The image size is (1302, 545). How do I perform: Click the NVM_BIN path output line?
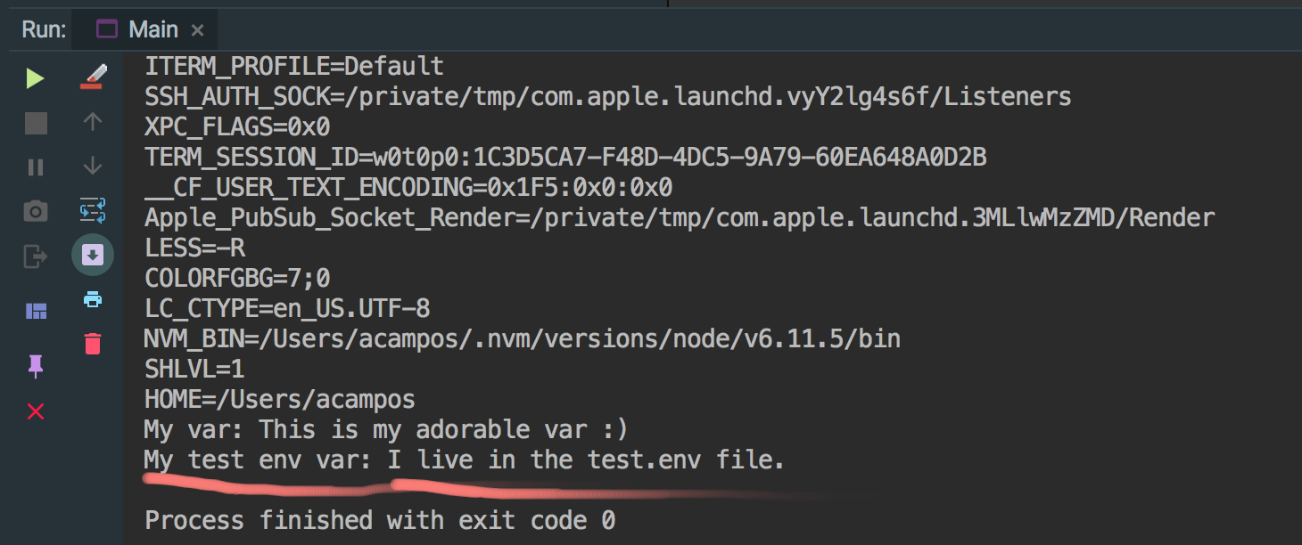coord(522,338)
